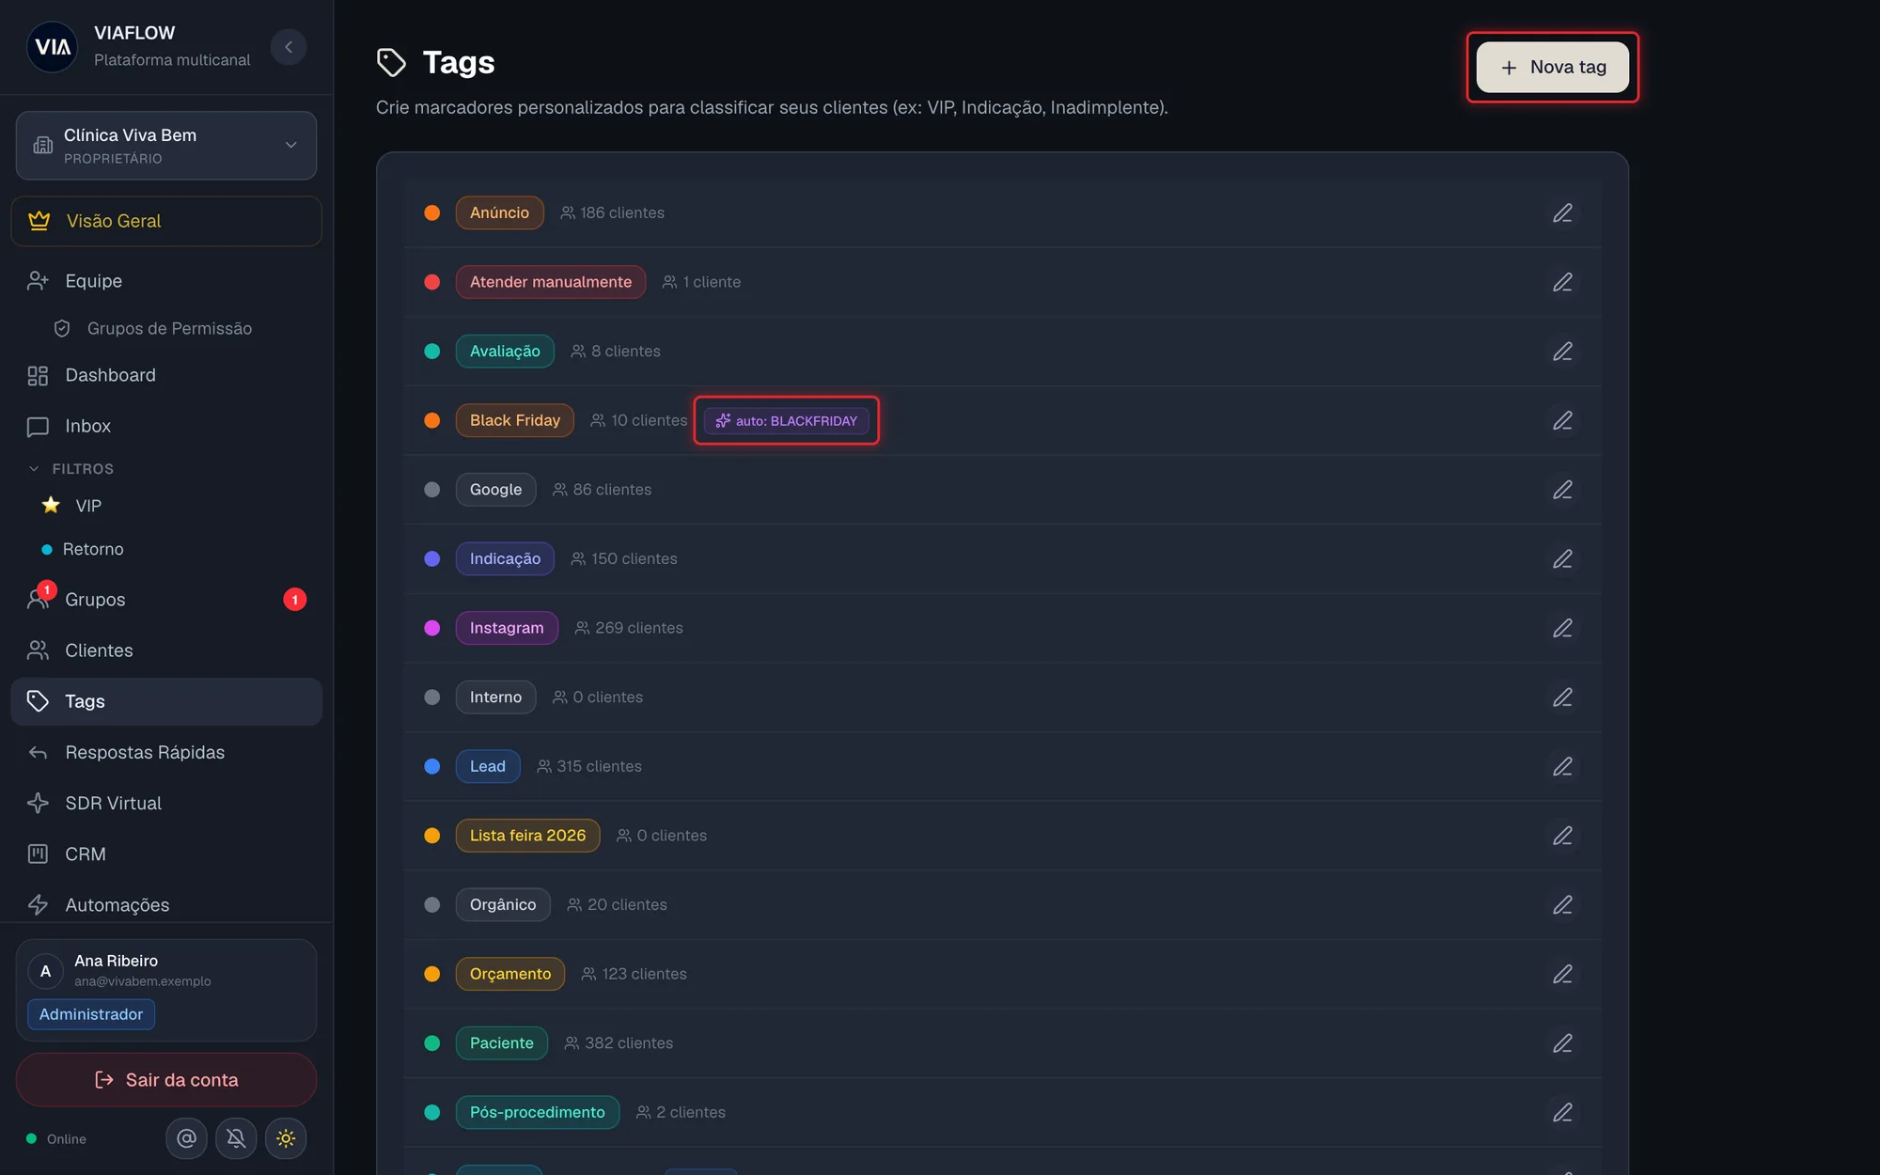The width and height of the screenshot is (1880, 1175).
Task: Edit the Interno tag pencil icon
Action: 1562,697
